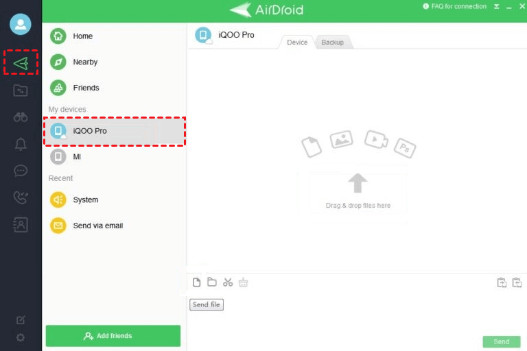Open the Calls phone icon
Image resolution: width=527 pixels, height=351 pixels.
pos(21,197)
